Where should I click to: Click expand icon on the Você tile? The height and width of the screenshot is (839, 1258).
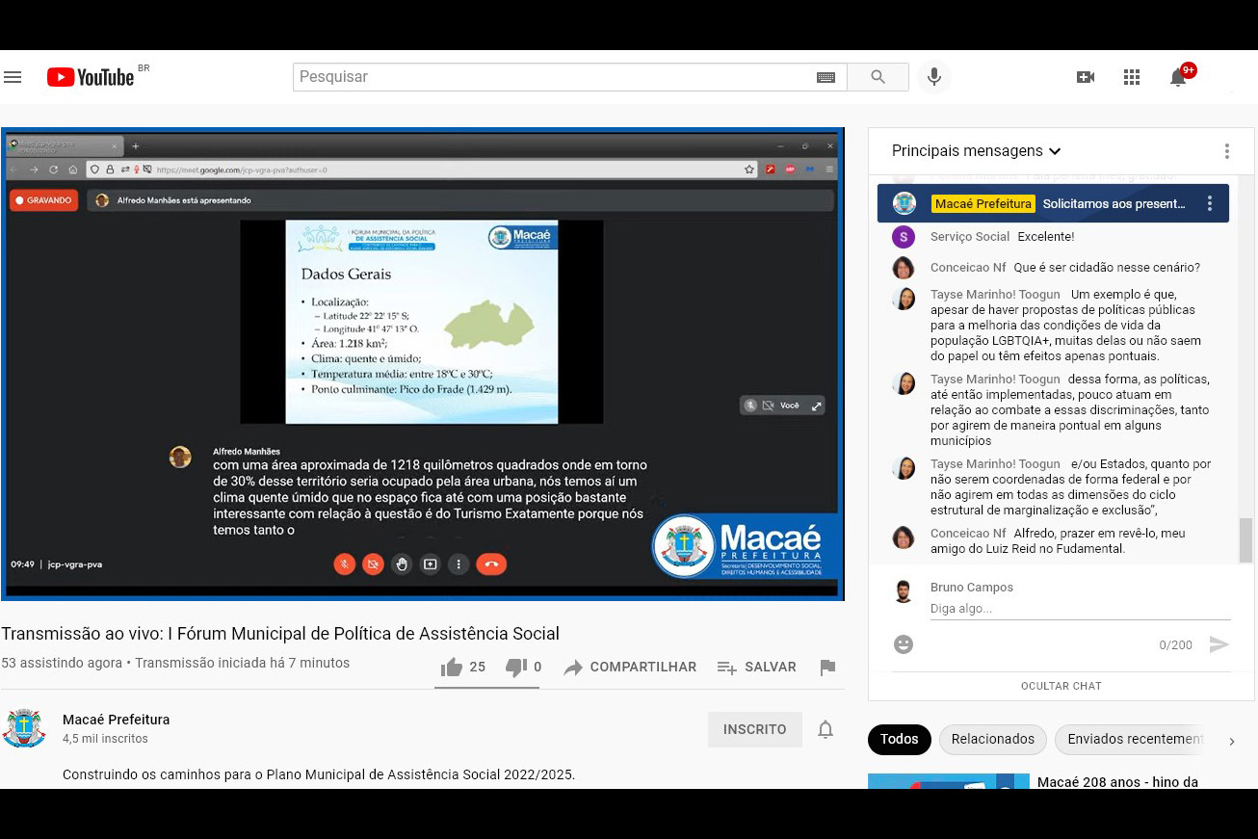[x=817, y=406]
